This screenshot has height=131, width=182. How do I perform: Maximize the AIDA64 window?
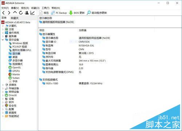tap(168, 3)
